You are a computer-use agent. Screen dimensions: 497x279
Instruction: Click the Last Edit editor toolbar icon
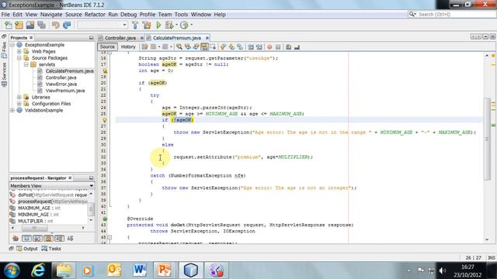(145, 46)
